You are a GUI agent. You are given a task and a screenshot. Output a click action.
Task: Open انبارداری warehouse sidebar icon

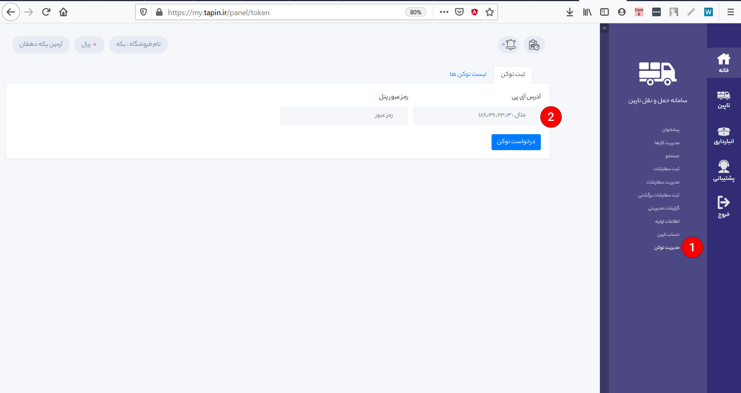(x=724, y=136)
